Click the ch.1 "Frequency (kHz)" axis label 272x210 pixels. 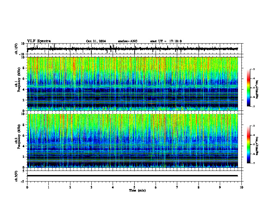19,80
